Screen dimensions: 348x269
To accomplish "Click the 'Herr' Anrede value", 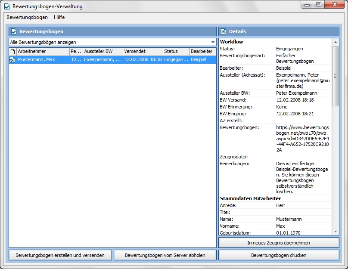I will point(280,205).
